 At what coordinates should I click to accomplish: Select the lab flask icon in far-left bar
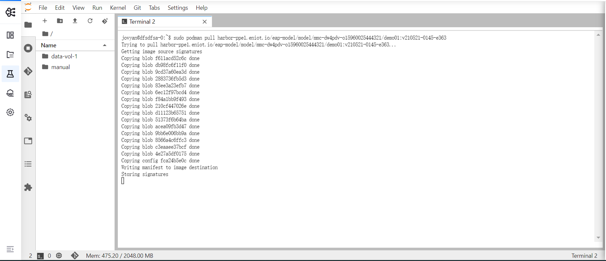(10, 74)
